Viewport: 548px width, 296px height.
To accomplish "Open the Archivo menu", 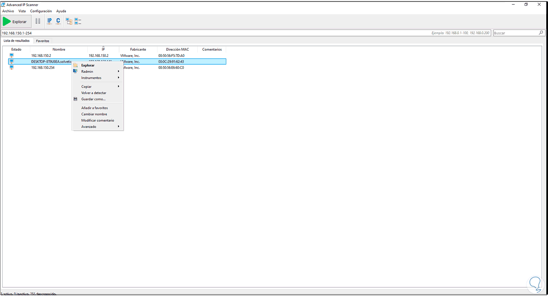I will click(8, 11).
